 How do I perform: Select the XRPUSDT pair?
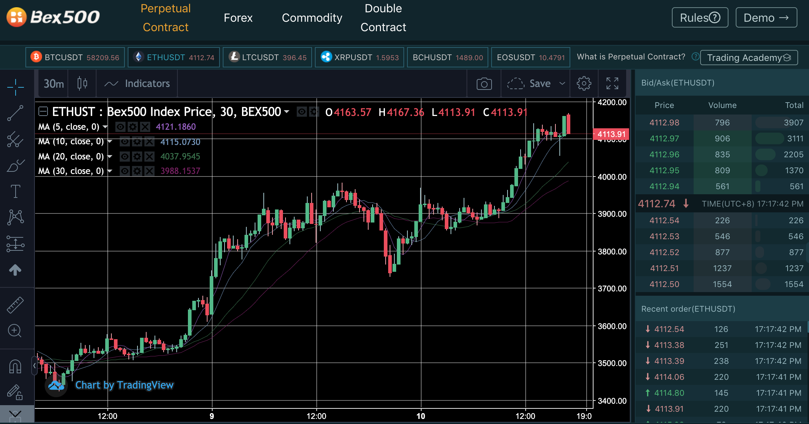click(360, 57)
